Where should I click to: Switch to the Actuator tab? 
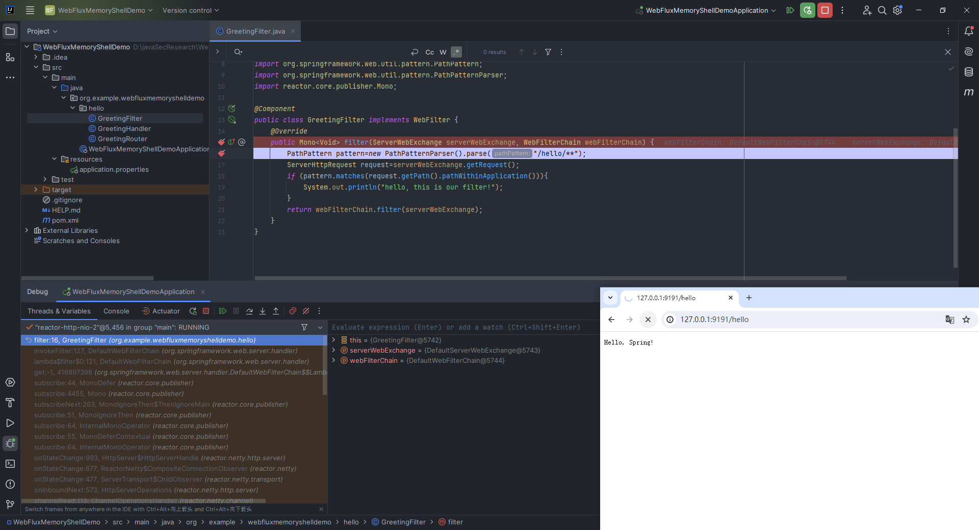click(161, 311)
